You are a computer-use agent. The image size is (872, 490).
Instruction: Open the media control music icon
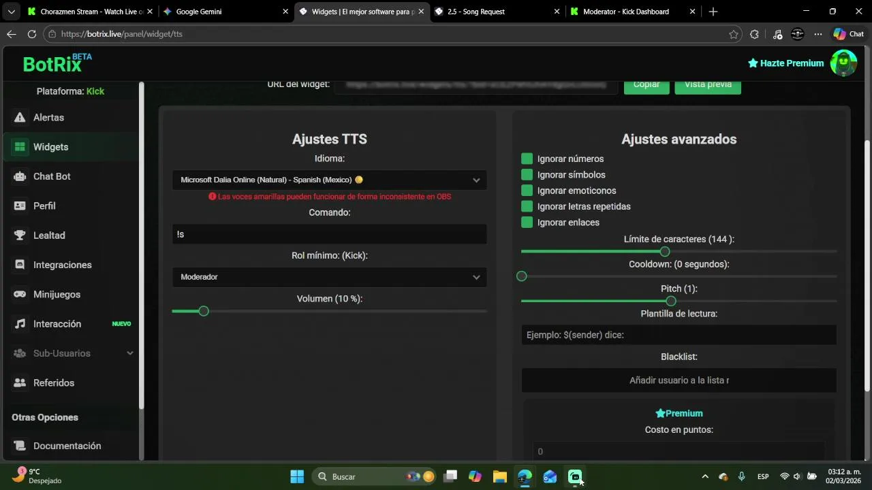pyautogui.click(x=777, y=34)
